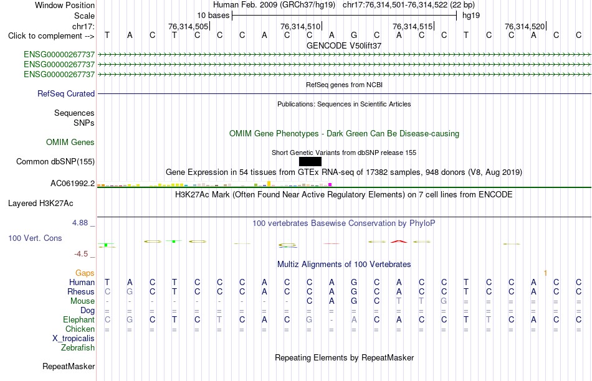This screenshot has height=381, width=592.
Task: Click the 'RefSeq genes from NCBI' title
Action: pyautogui.click(x=345, y=85)
